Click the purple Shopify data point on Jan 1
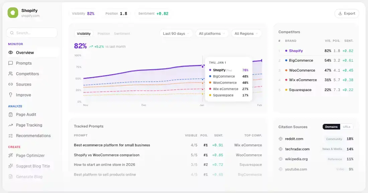368x193 pixels. 202,67
